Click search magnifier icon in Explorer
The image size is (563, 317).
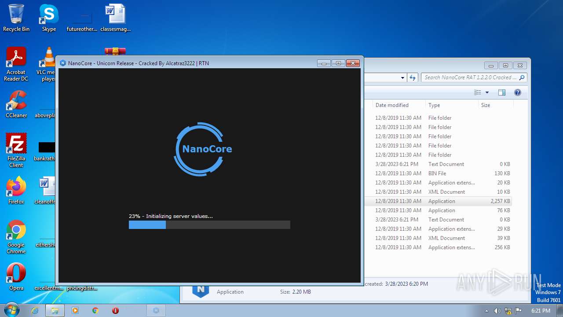click(x=522, y=77)
